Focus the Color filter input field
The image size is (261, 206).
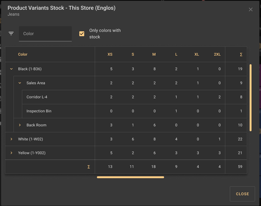(x=45, y=34)
